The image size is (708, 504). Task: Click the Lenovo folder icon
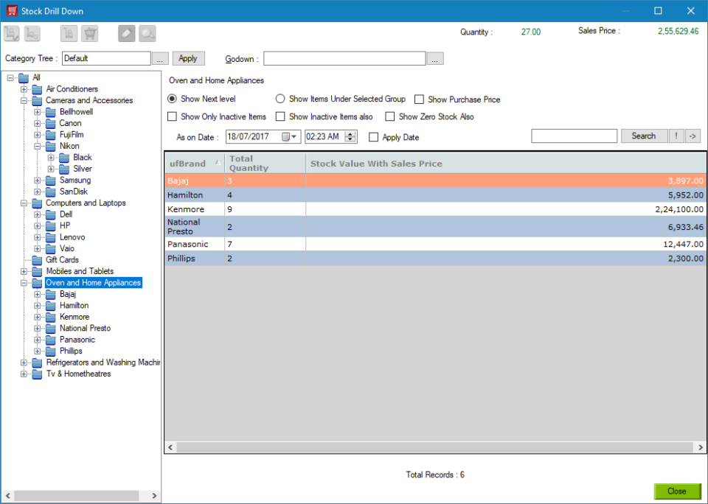click(x=51, y=237)
